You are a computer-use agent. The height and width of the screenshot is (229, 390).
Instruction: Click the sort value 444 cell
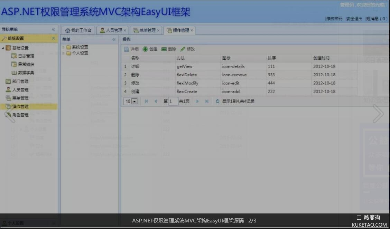pyautogui.click(x=289, y=83)
